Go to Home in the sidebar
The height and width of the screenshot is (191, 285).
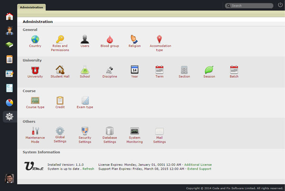tap(9, 17)
